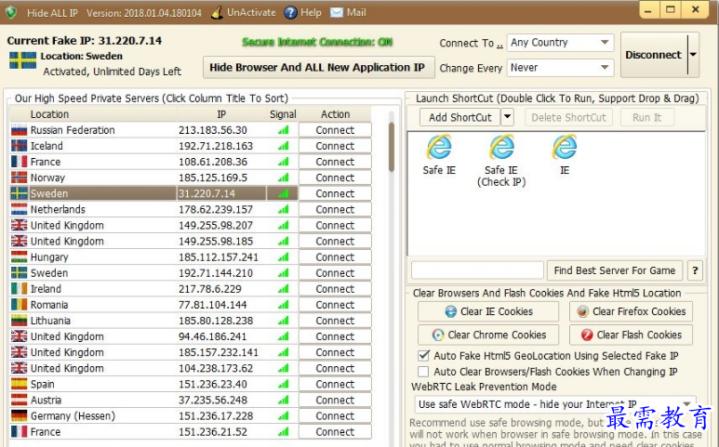Click the UnActivate broom icon

pos(218,12)
